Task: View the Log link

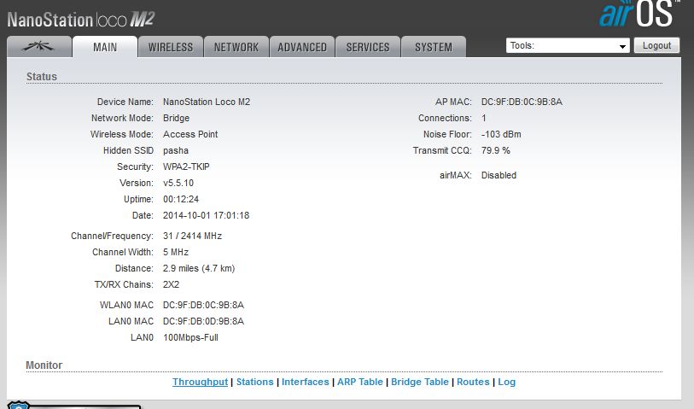Action: (507, 382)
